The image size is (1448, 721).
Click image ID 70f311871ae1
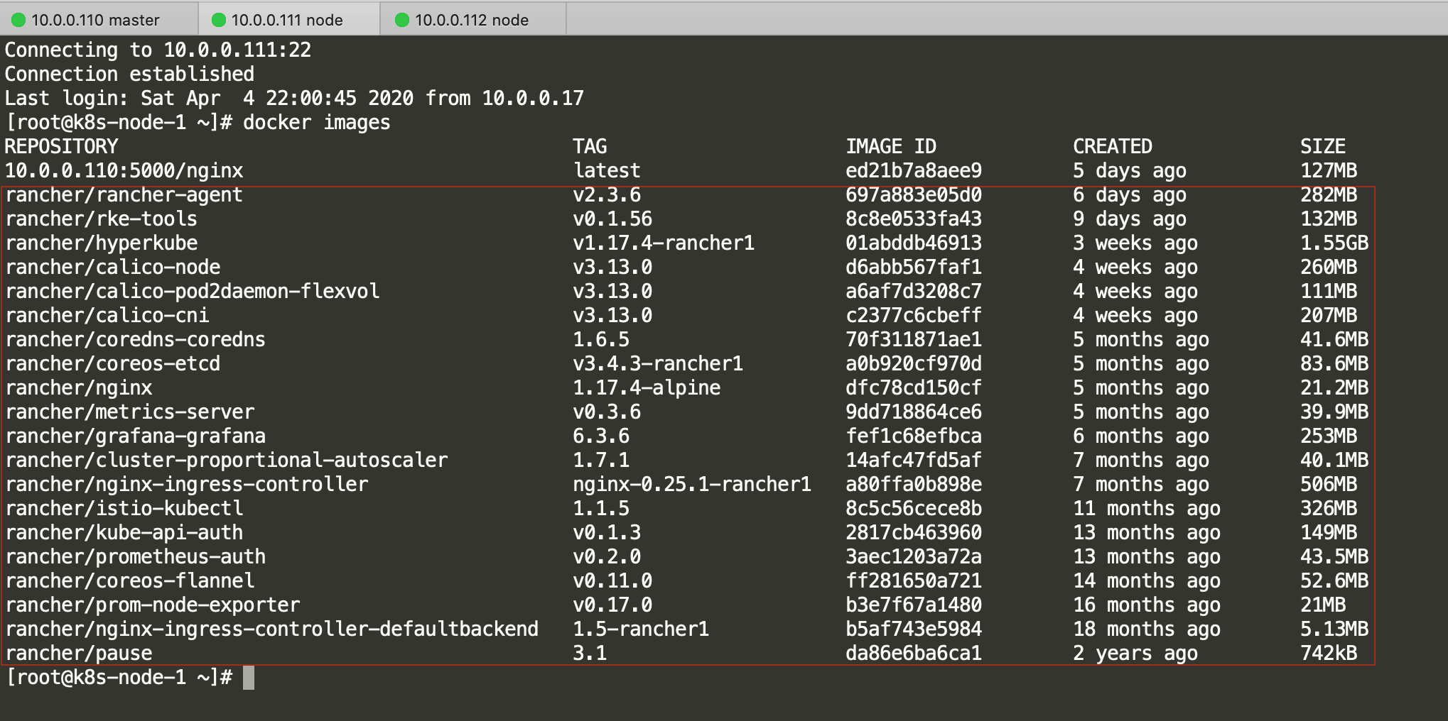914,340
